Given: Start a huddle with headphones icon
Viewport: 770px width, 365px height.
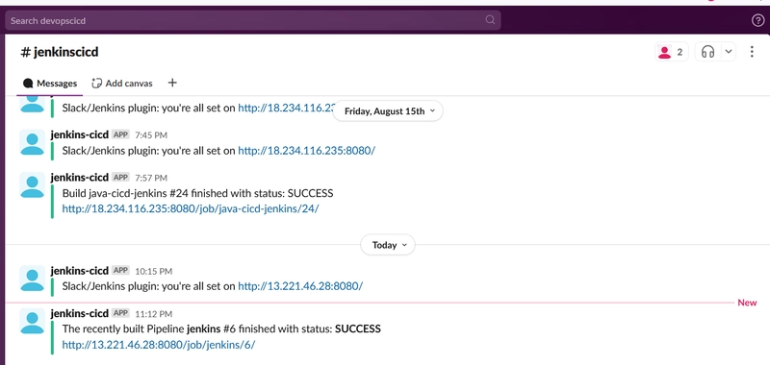Looking at the screenshot, I should click(707, 52).
